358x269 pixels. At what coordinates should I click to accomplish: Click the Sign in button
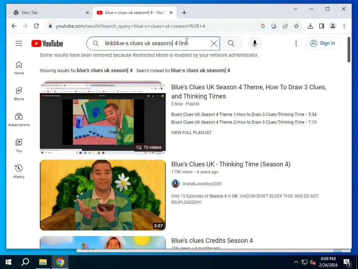323,43
